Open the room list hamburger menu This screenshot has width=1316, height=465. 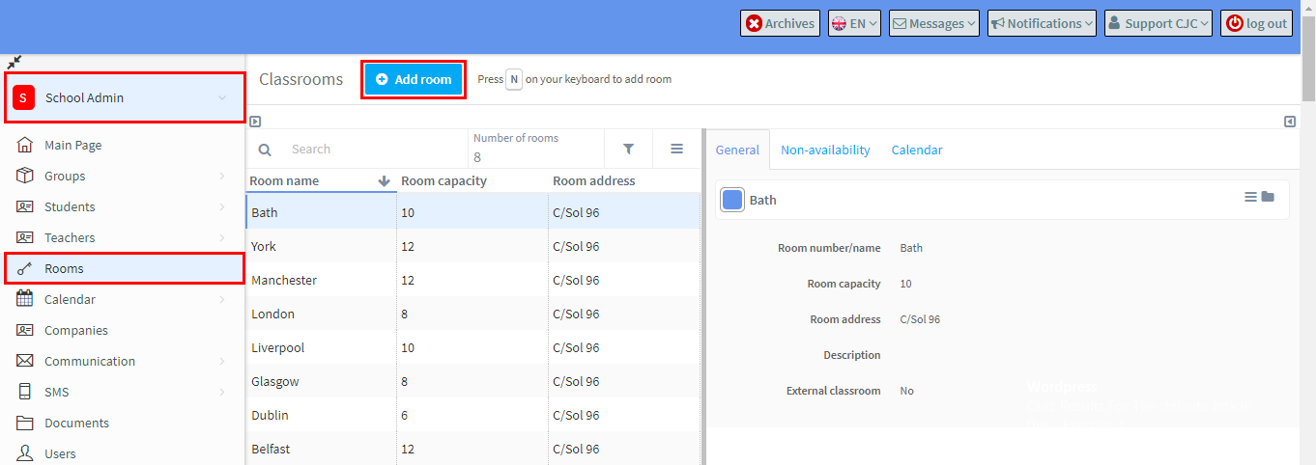(x=677, y=149)
